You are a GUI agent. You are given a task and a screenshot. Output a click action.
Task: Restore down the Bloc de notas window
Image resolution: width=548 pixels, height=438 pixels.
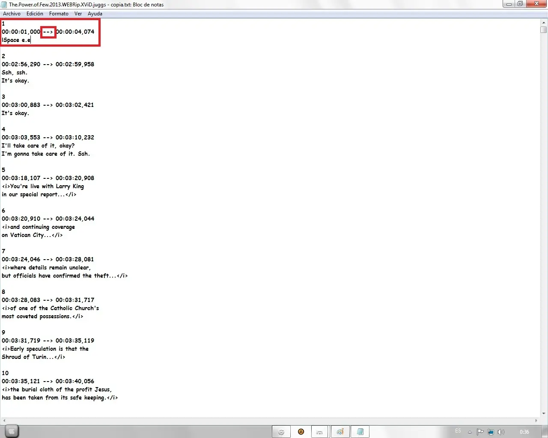520,4
